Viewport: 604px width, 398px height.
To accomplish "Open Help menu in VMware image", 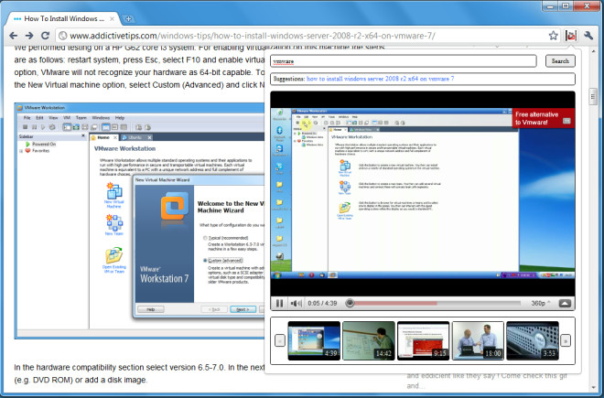I will pos(120,117).
